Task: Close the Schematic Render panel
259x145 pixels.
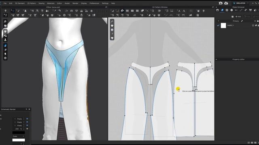Action: (x=30, y=109)
